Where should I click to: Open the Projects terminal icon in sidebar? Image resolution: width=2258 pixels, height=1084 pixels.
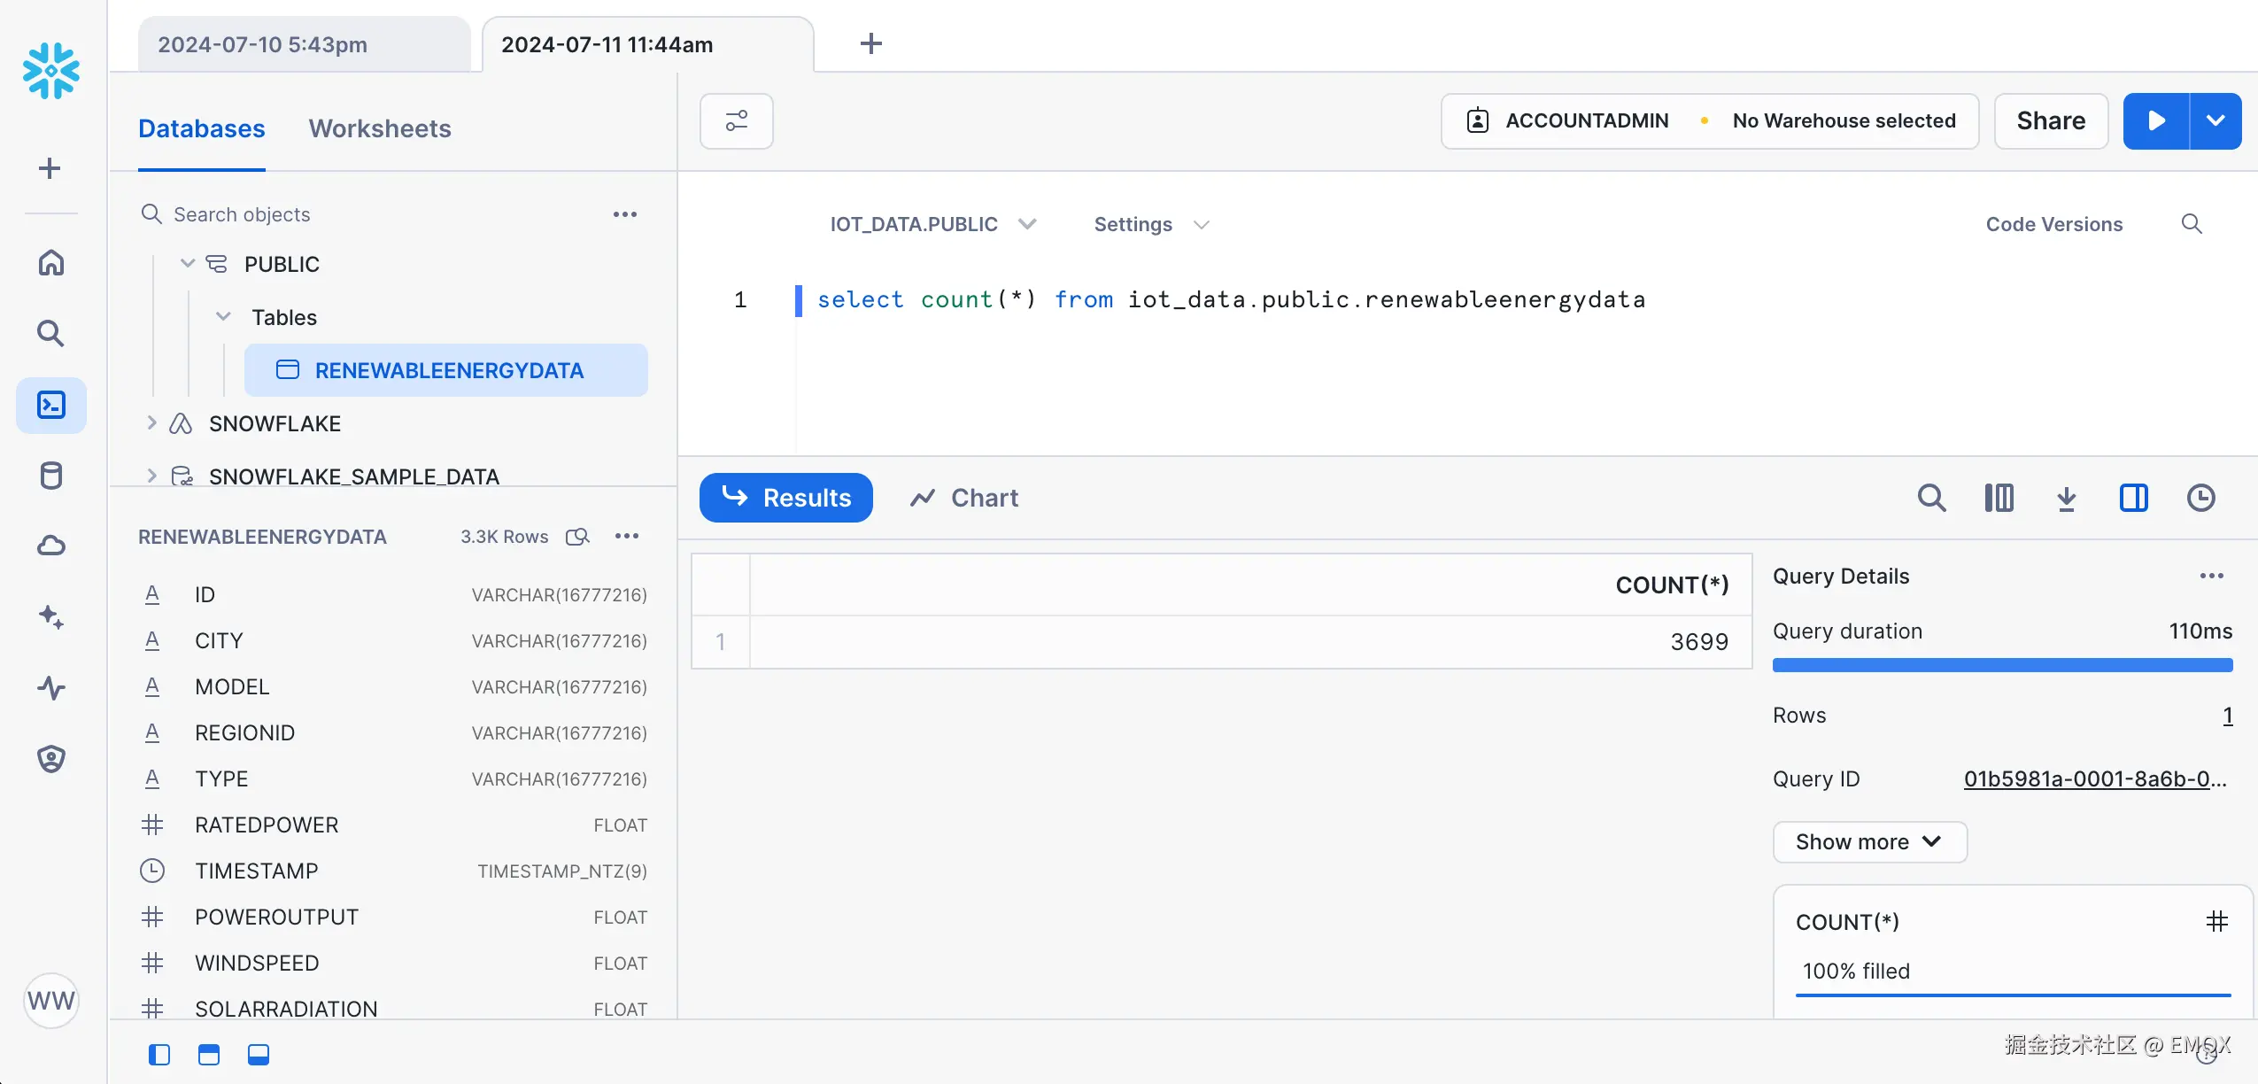coord(50,405)
